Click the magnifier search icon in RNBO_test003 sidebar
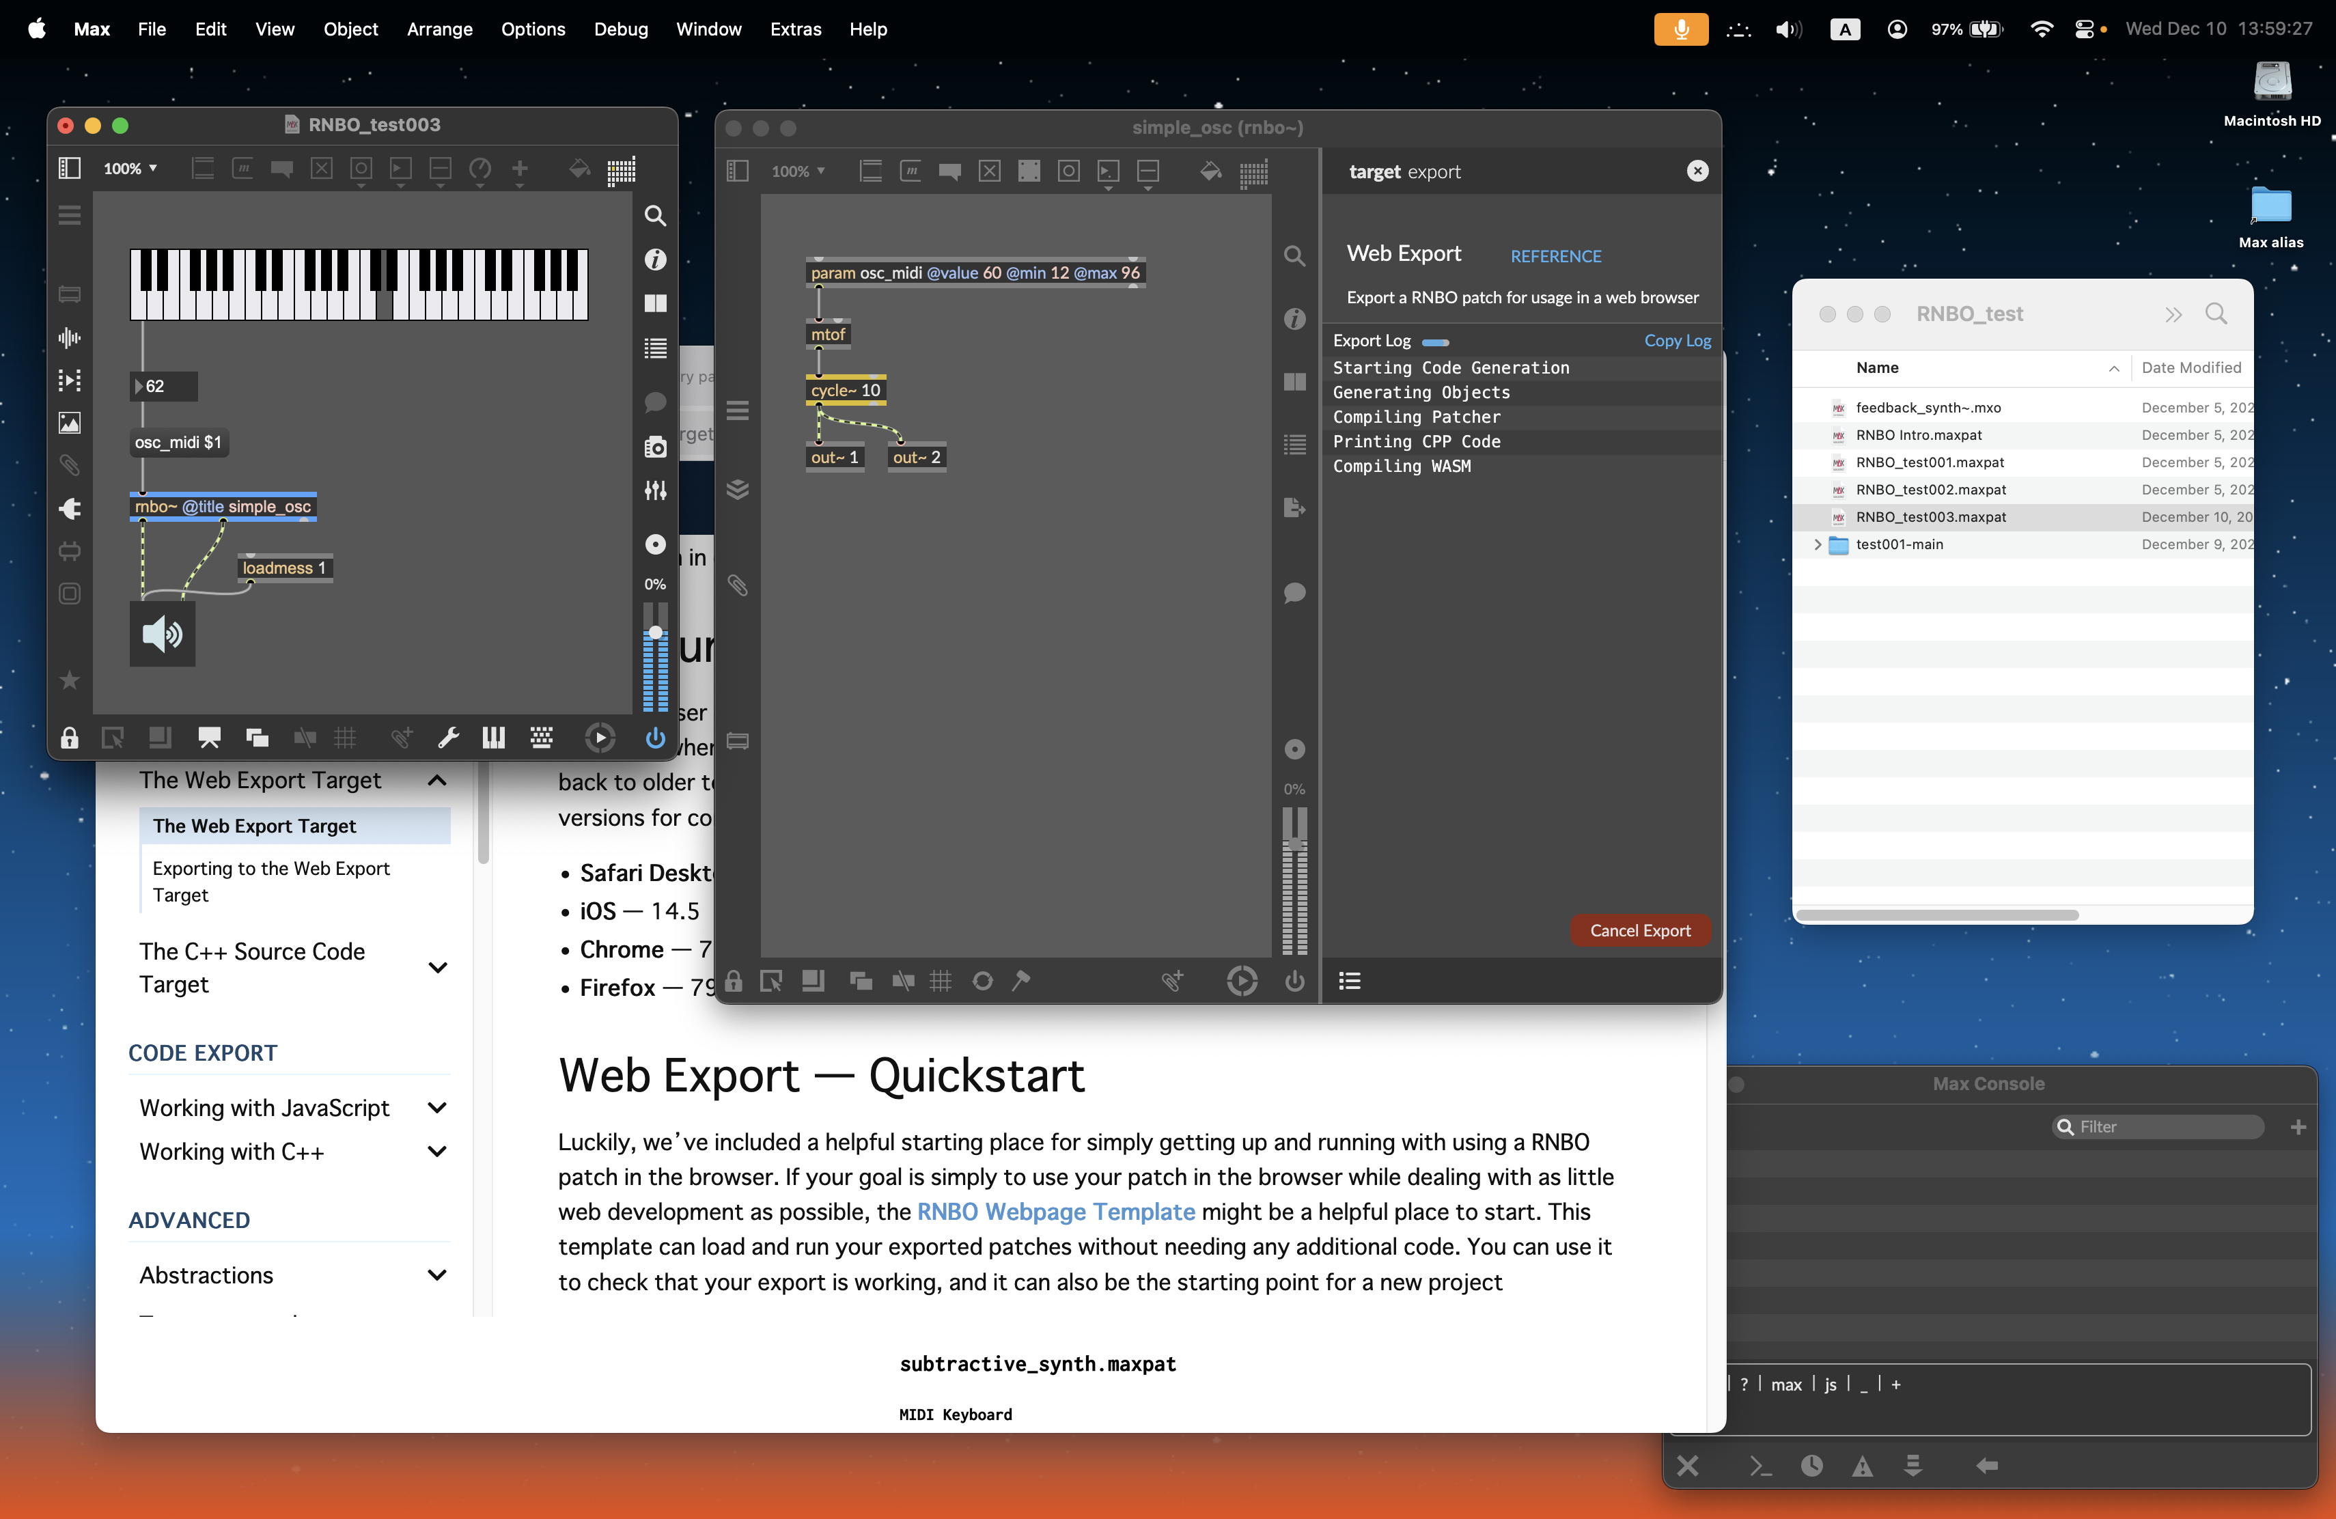2336x1519 pixels. (654, 216)
